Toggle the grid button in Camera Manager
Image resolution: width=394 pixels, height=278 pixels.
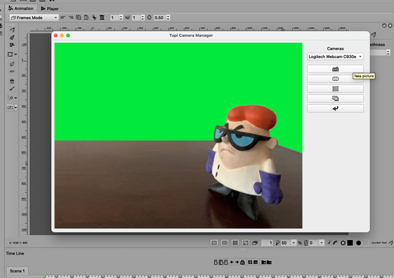[335, 88]
